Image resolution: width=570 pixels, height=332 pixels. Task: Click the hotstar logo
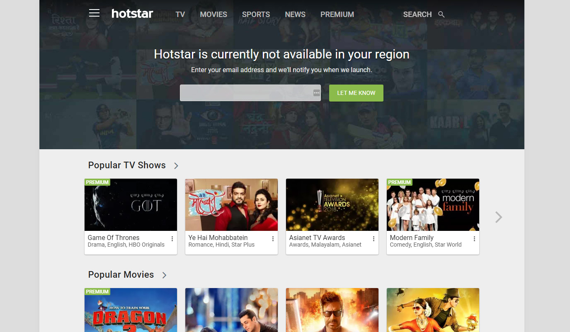click(x=132, y=14)
